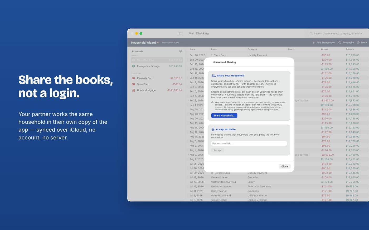The width and height of the screenshot is (369, 230).
Task: Sort by the Balance column header
Action: pyautogui.click(x=350, y=49)
